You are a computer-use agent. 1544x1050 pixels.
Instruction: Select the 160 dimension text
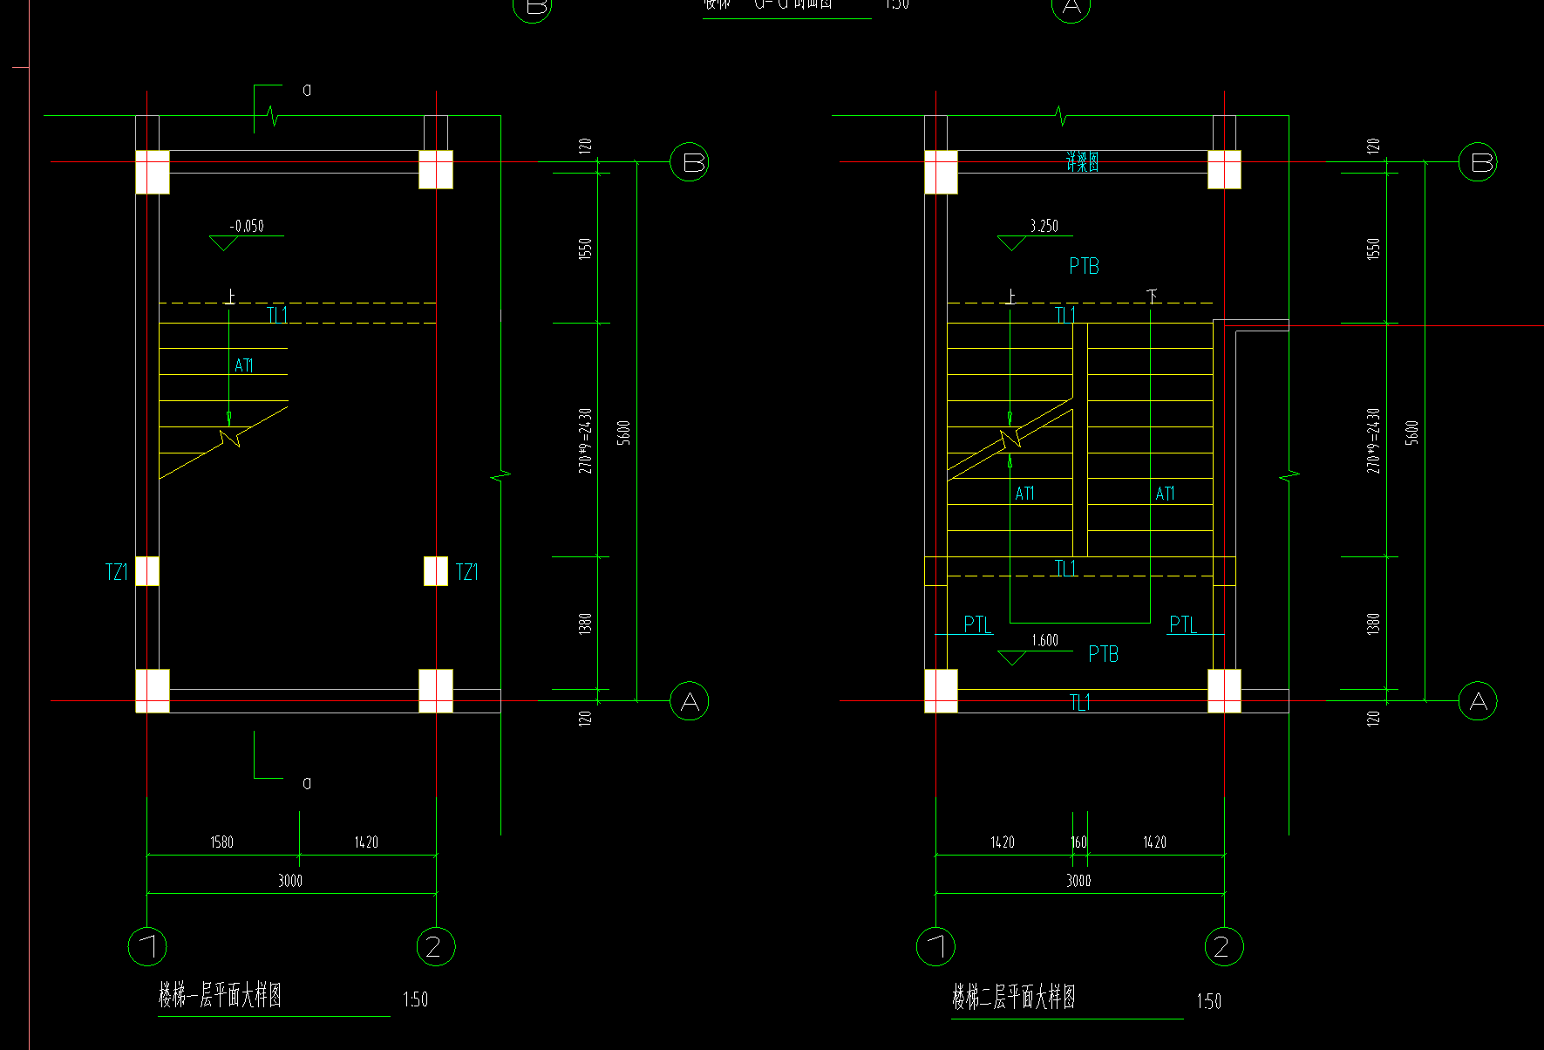tap(1079, 842)
